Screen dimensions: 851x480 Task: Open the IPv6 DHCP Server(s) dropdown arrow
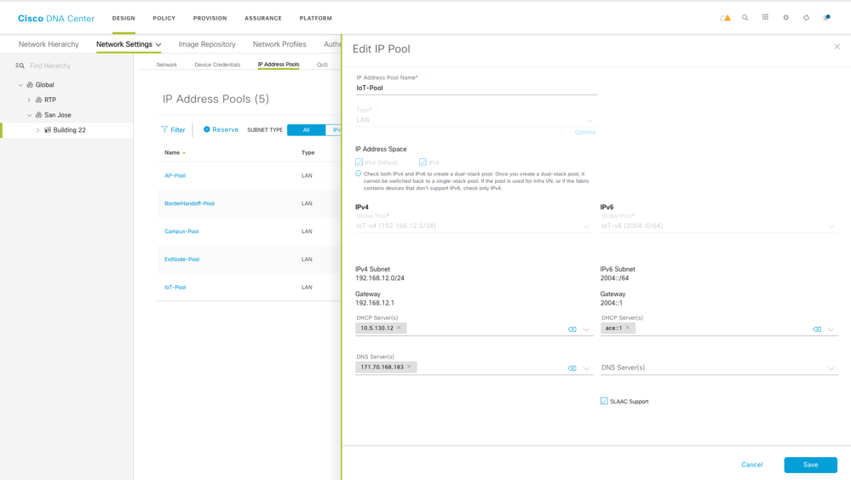pos(831,329)
